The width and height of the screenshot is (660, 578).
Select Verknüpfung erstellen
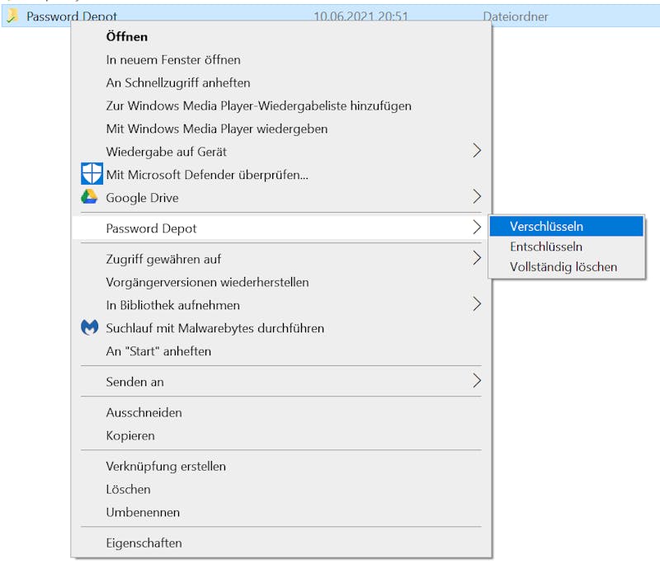tap(281, 466)
